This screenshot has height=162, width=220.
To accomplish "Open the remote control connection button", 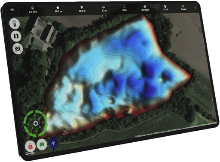I will click(15, 24).
